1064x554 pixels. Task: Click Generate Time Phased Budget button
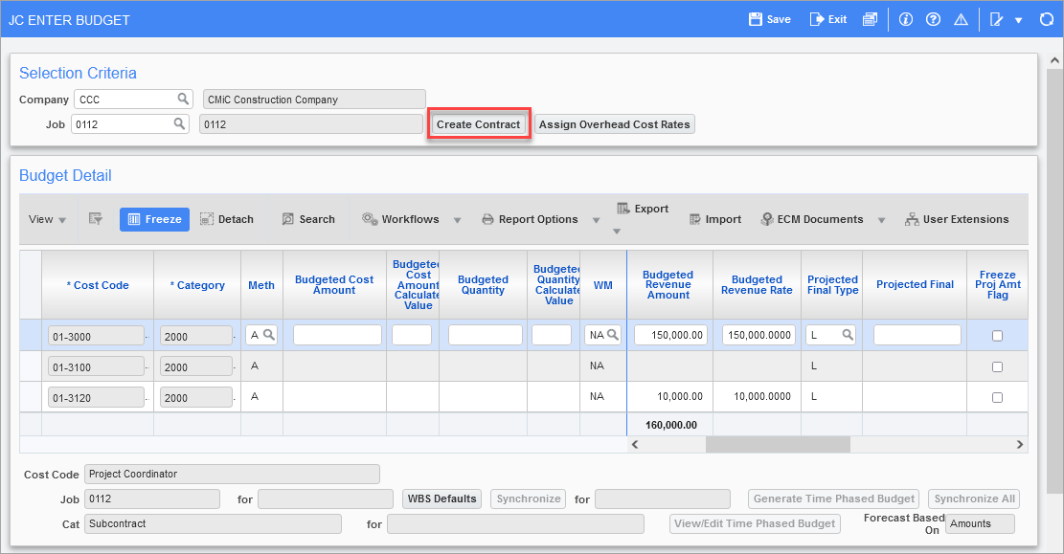834,499
